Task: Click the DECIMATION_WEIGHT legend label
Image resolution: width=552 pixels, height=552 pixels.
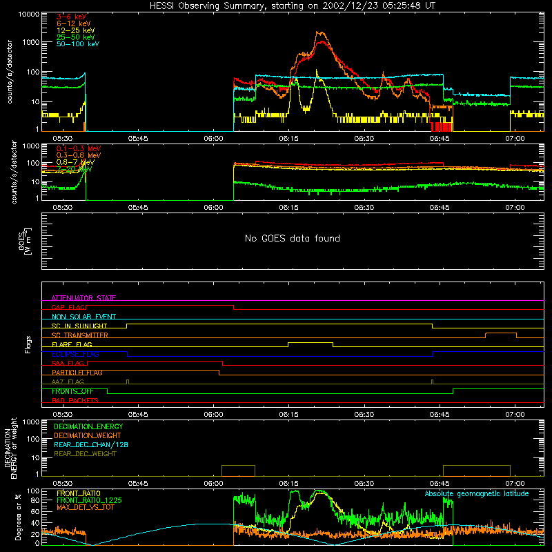Action: click(88, 435)
